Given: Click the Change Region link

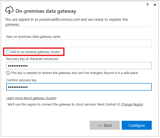Looking at the screenshot, I should click(x=132, y=104).
